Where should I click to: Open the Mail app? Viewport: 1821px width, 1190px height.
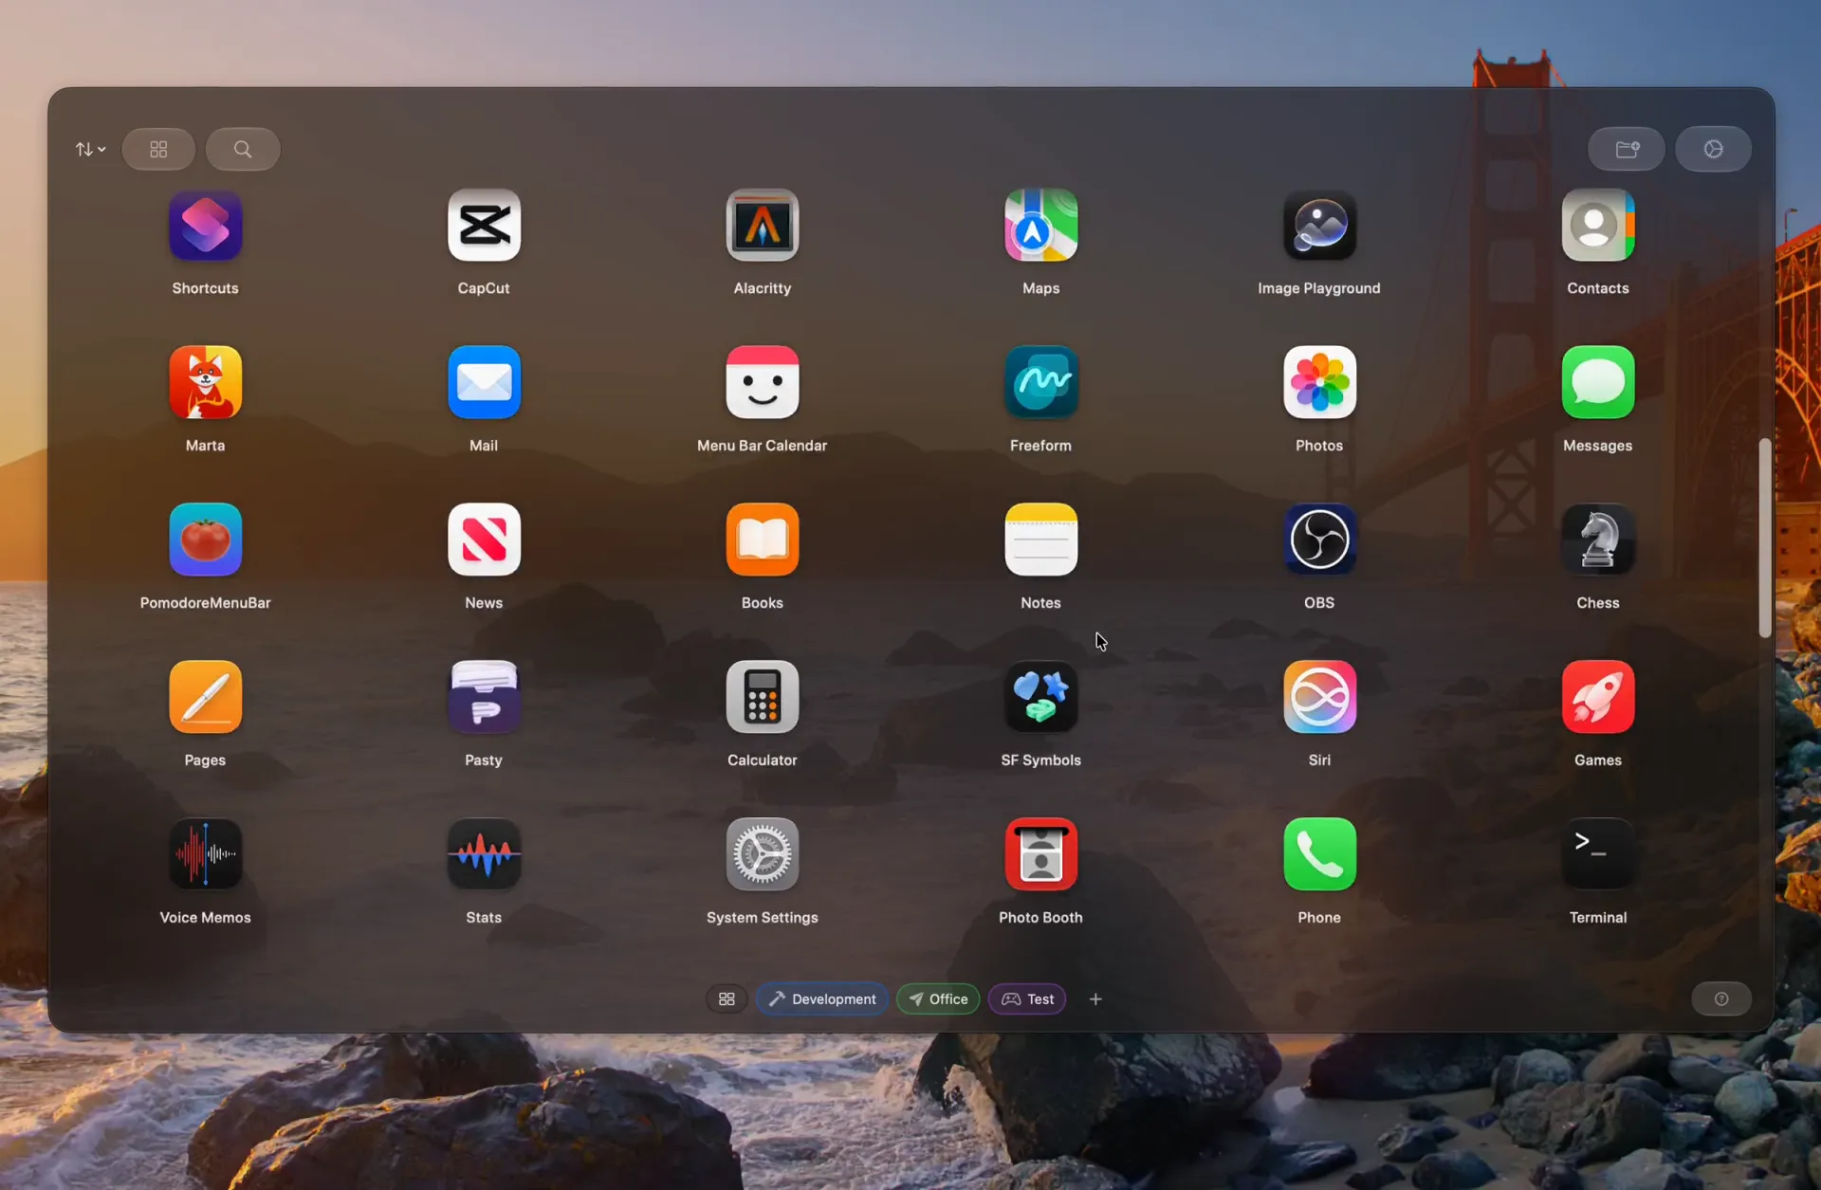tap(484, 383)
